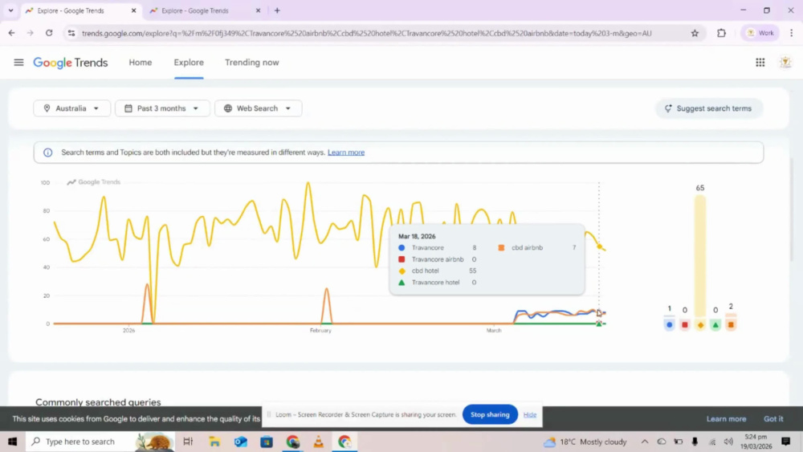
Task: Follow the Learn more link in the info banner
Action: click(x=346, y=153)
